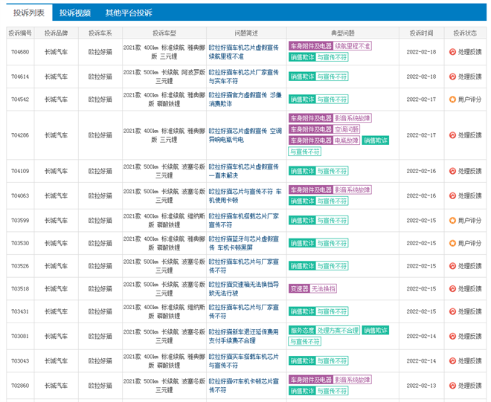Image resolution: width=491 pixels, height=402 pixels.
Task: Click 续航里程不准 tag in row 704680
Action: 352,46
